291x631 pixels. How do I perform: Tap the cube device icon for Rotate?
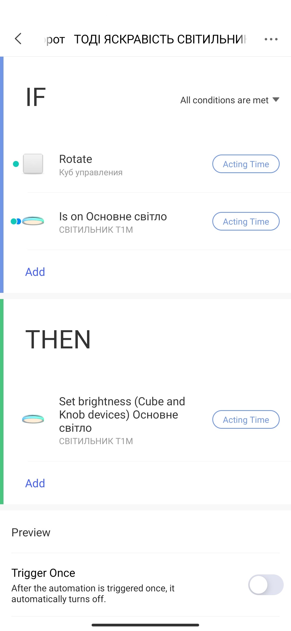tap(33, 164)
